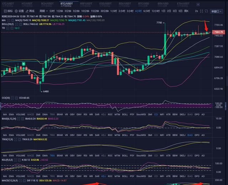Click the pop-out window icon beside fullscreen
The width and height of the screenshot is (228, 185).
coord(206,11)
